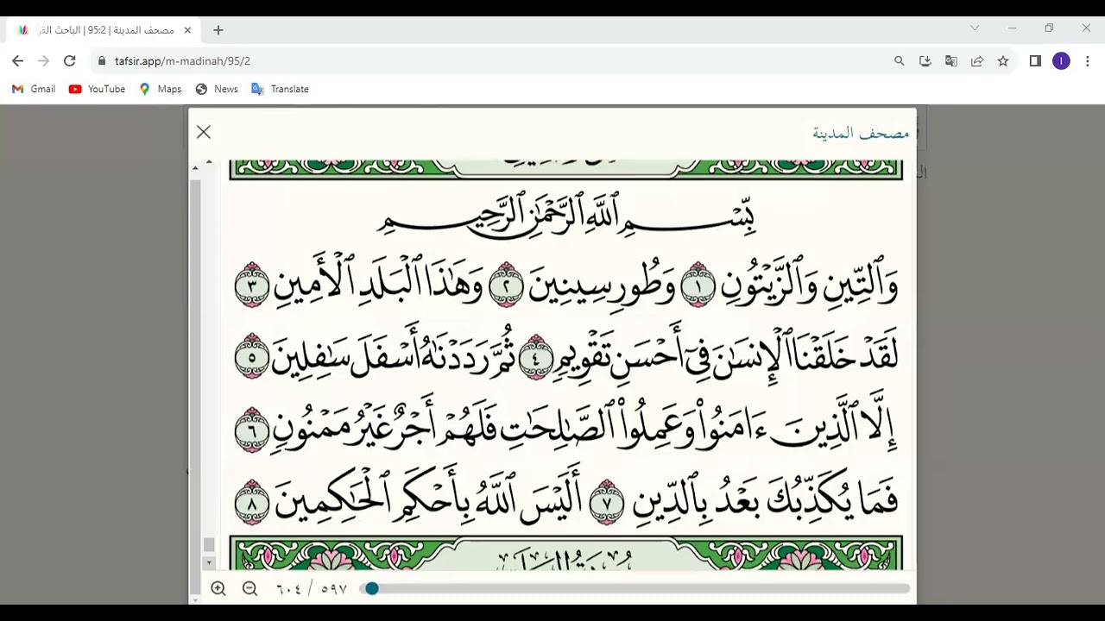
Task: Open YouTube bookmark
Action: click(97, 89)
